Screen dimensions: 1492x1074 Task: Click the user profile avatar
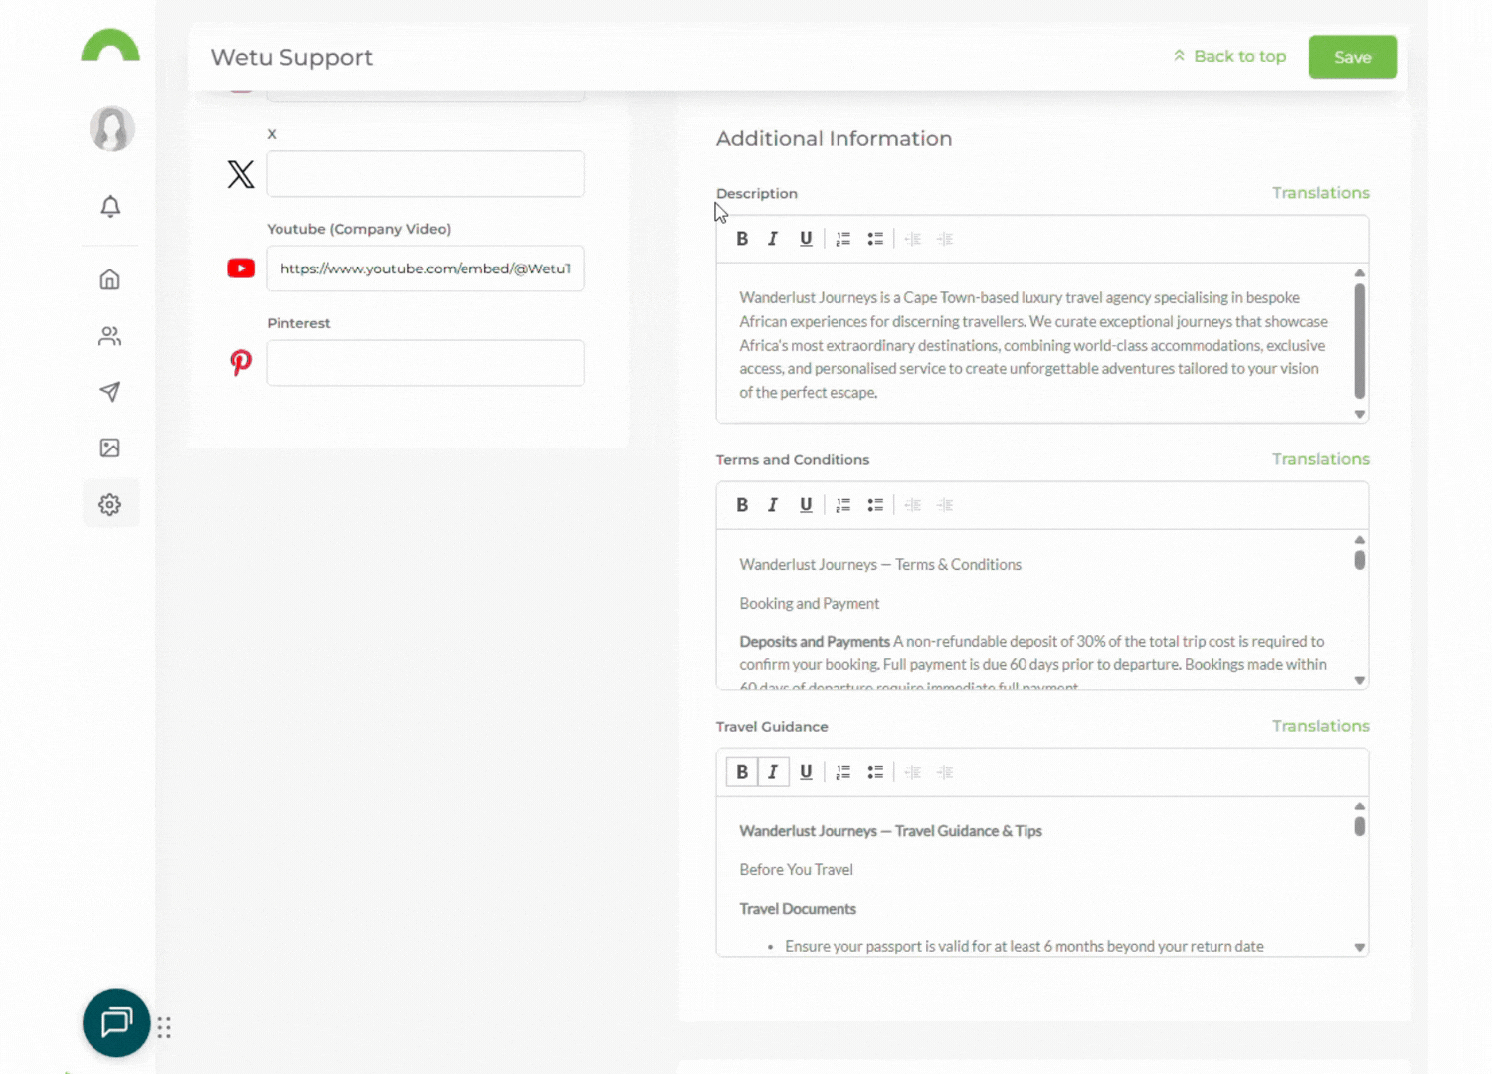click(x=111, y=129)
